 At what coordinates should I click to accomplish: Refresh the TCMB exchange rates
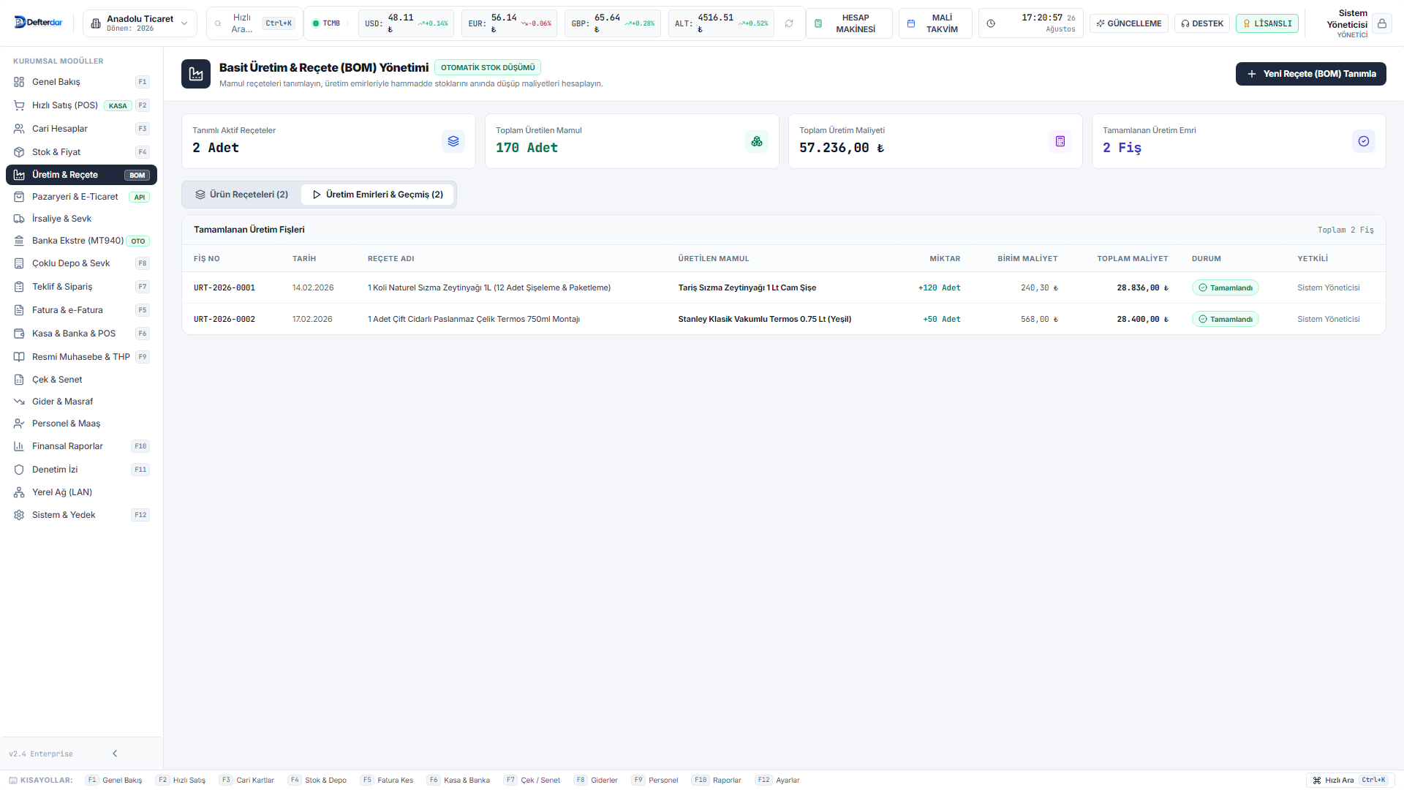789,23
